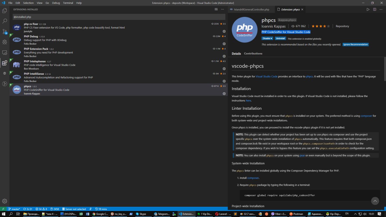The height and width of the screenshot is (217, 386).
Task: Open the Debug view bug icon
Action: pos(5,42)
